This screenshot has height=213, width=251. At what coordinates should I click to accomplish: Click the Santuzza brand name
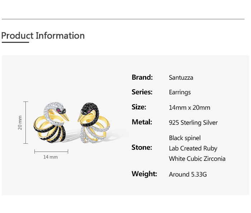tap(181, 78)
